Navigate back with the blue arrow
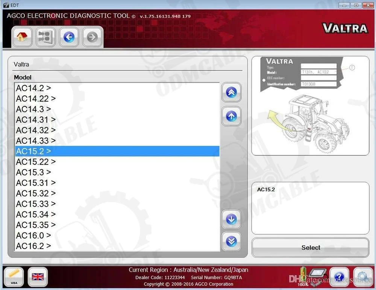Screen dimensions: 376x290 tap(69, 37)
